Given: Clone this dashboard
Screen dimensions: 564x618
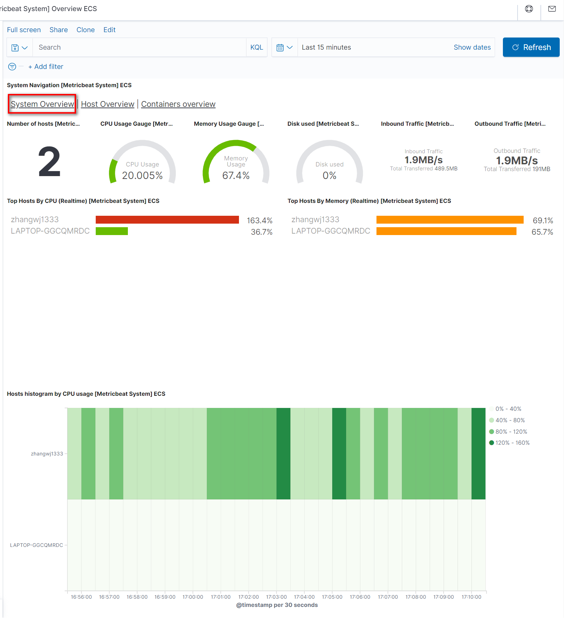Looking at the screenshot, I should click(85, 30).
